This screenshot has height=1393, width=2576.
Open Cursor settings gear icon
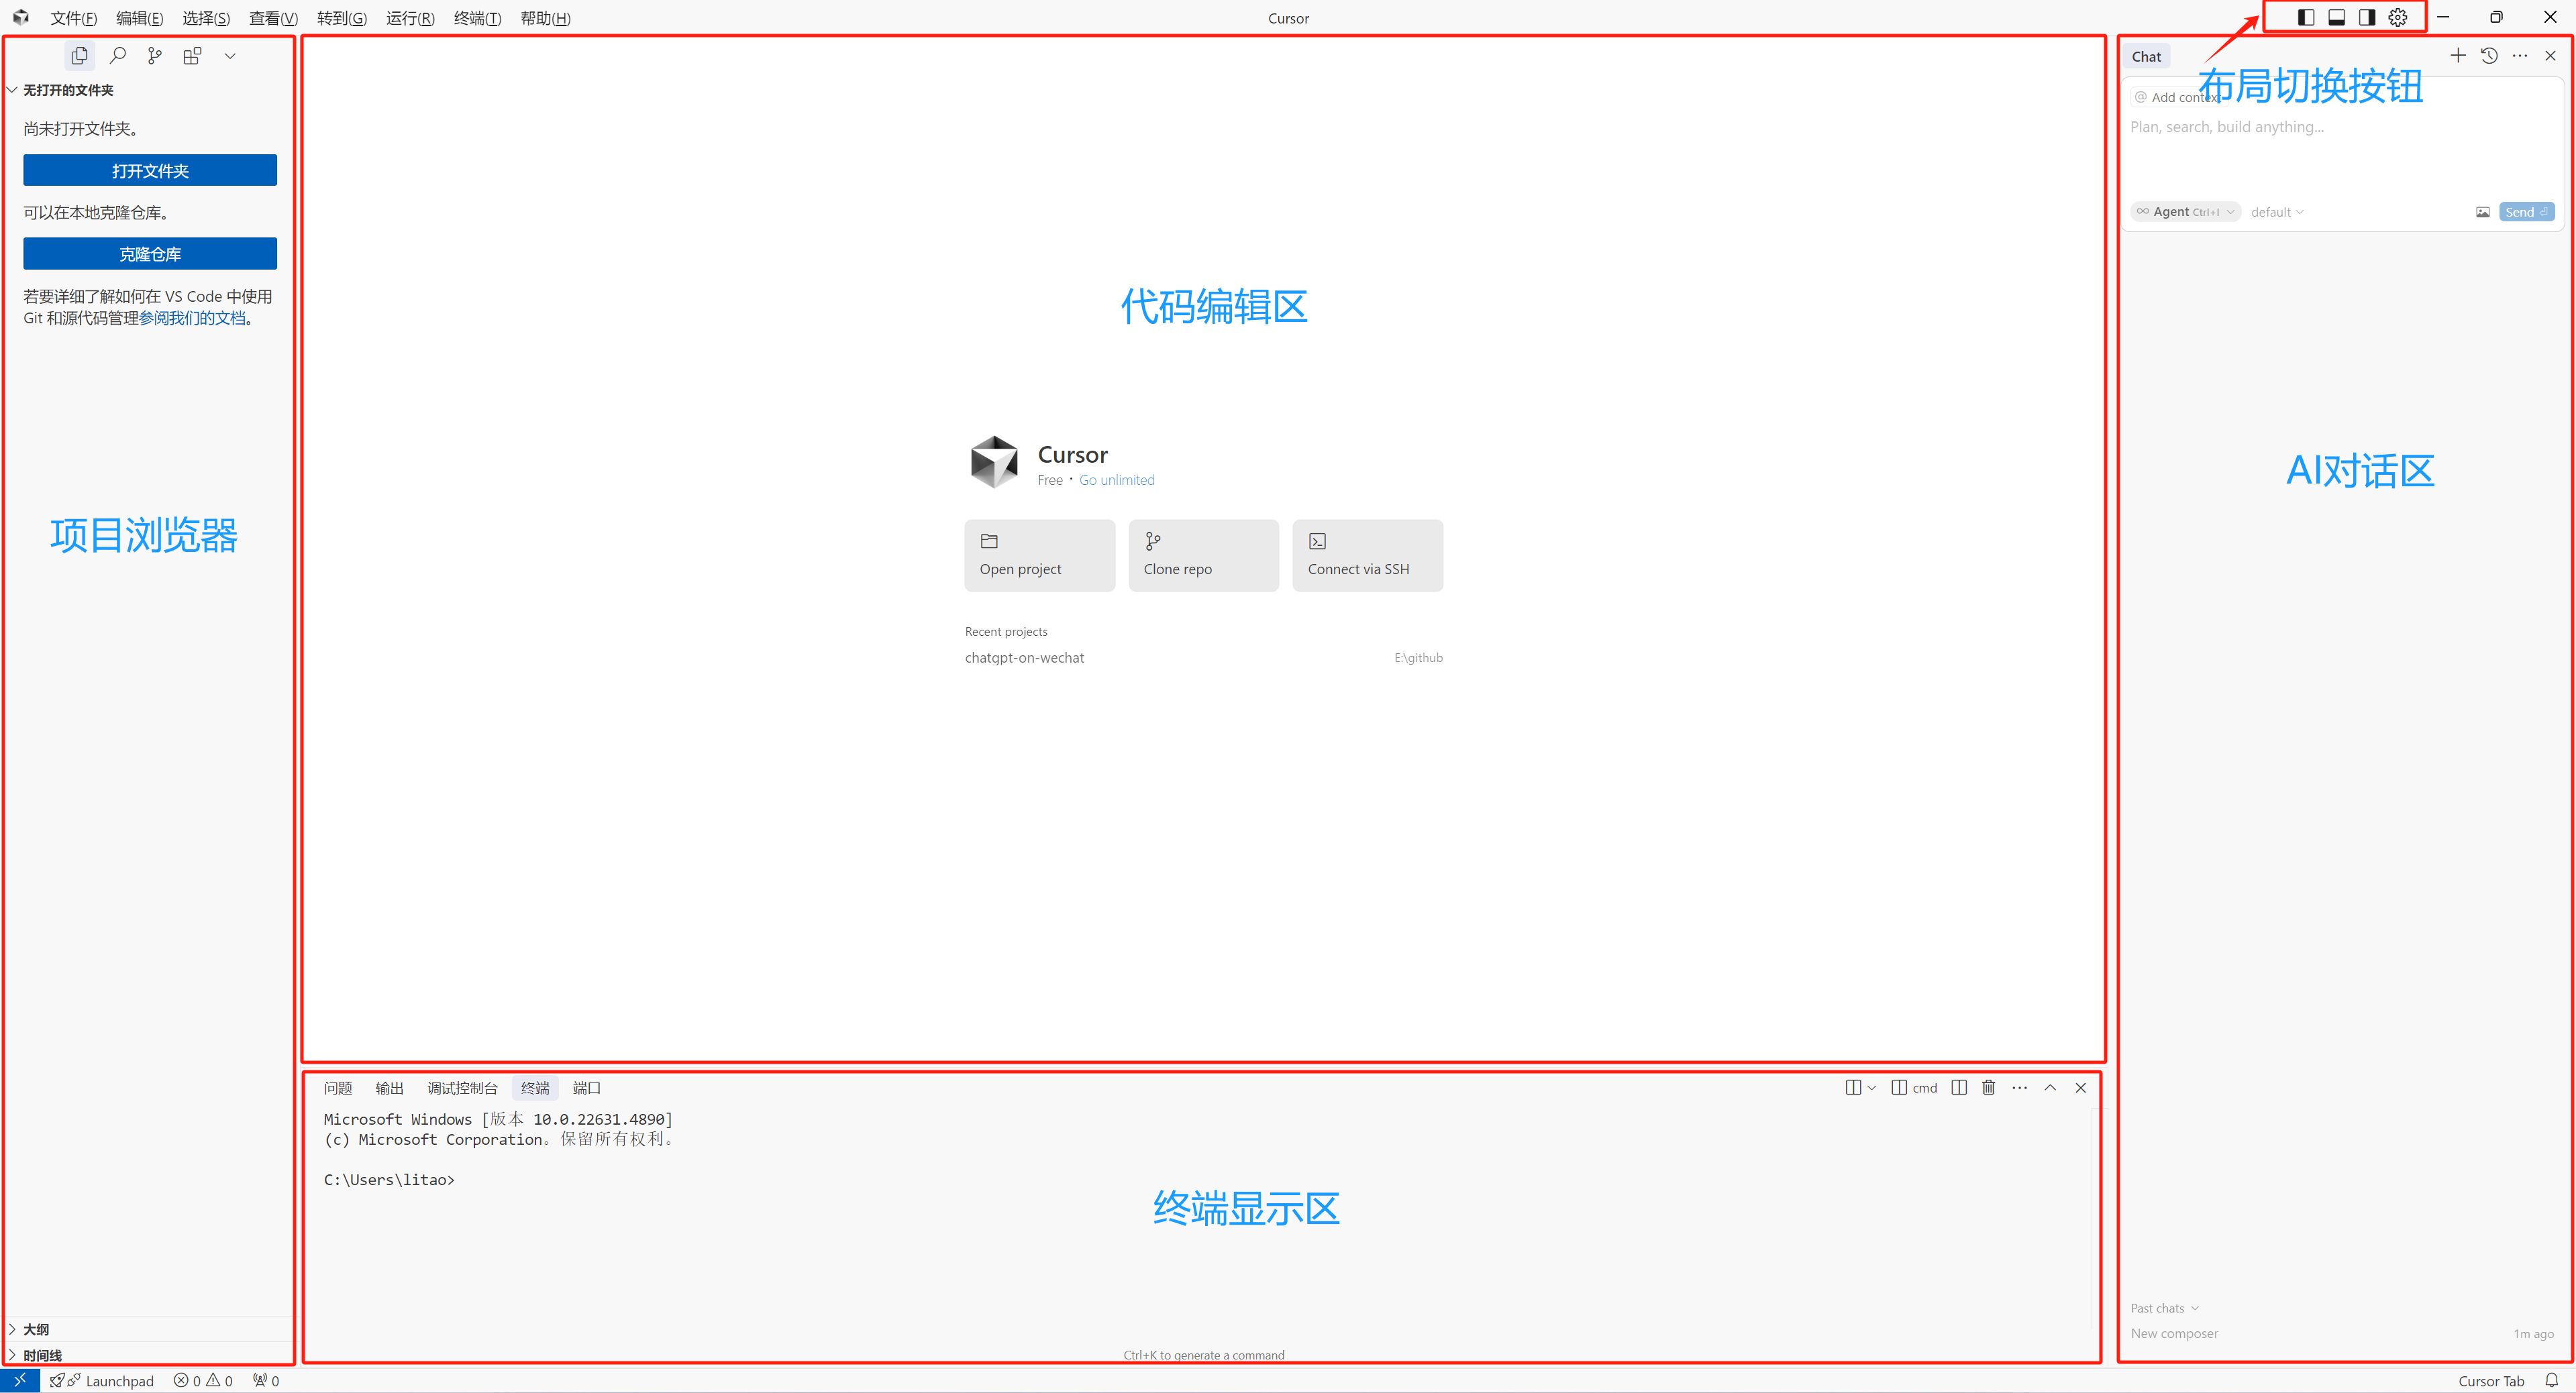2397,17
